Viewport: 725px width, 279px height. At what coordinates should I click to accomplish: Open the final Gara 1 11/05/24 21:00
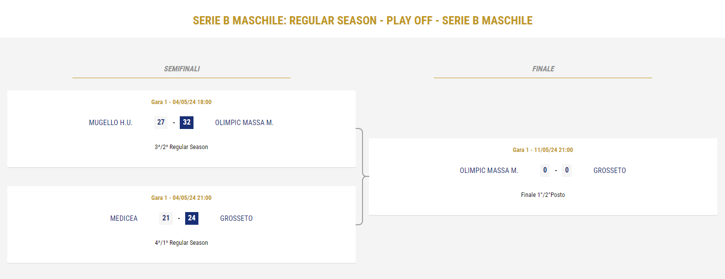click(x=543, y=150)
